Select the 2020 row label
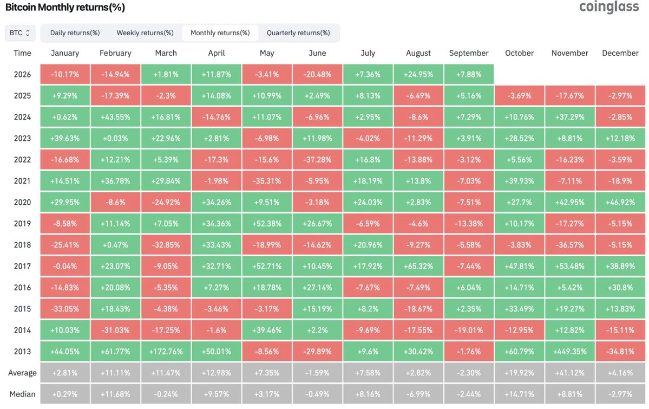649x409 pixels. coord(22,202)
